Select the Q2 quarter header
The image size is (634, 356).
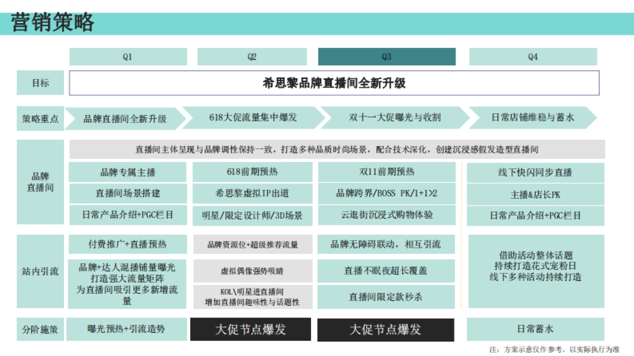[x=252, y=56]
